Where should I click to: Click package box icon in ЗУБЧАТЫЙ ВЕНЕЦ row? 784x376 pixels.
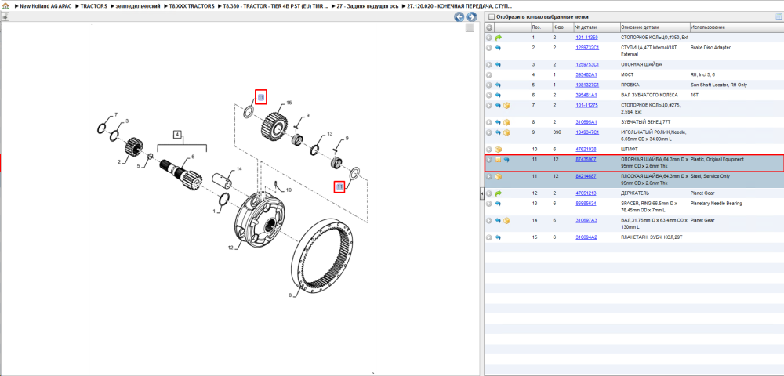click(506, 122)
